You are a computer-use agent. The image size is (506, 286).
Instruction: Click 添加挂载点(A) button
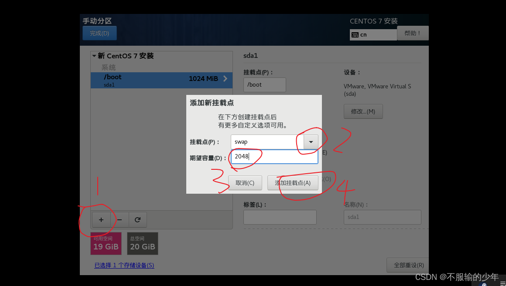tap(293, 183)
